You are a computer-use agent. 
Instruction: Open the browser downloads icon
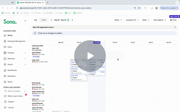[152, 8]
